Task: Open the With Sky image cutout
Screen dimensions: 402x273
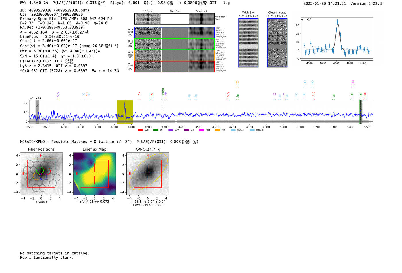Action: pyautogui.click(x=248, y=43)
